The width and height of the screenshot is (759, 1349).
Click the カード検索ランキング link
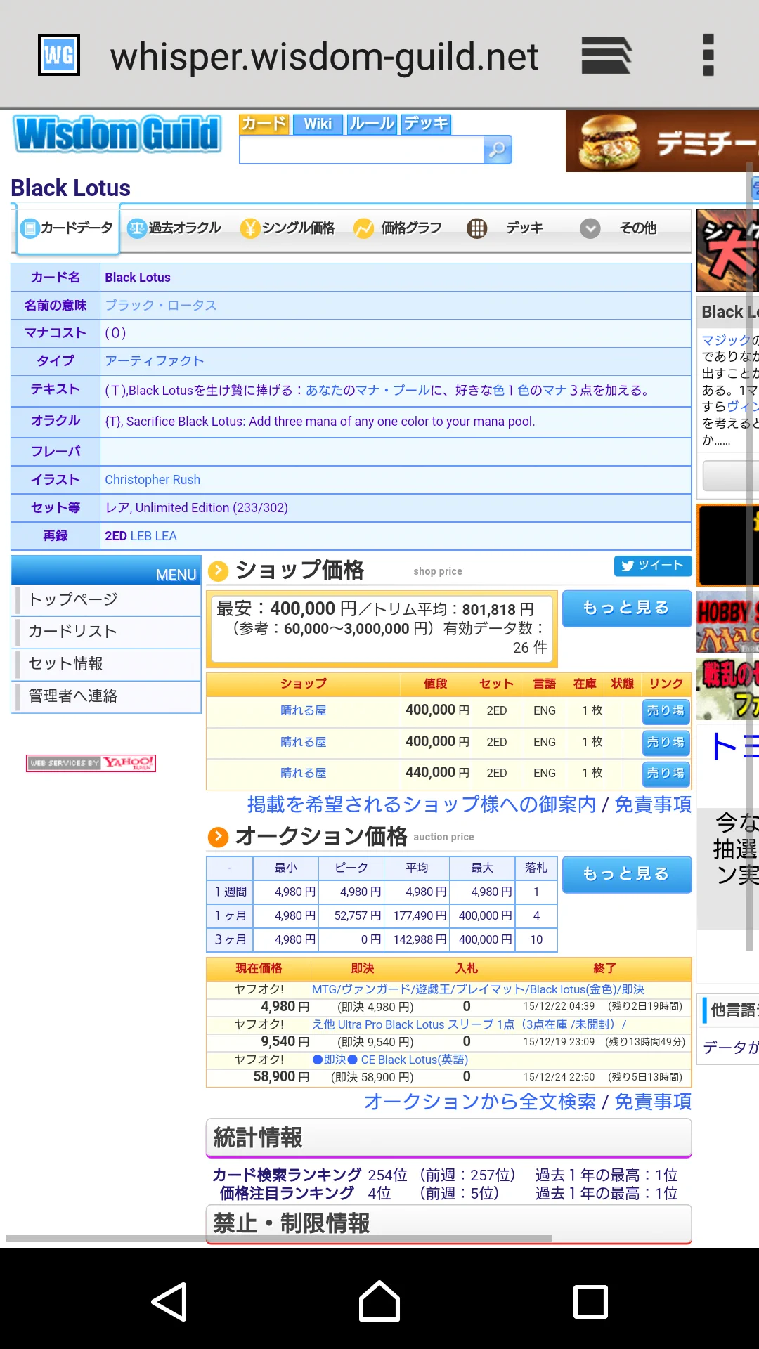coord(287,1175)
